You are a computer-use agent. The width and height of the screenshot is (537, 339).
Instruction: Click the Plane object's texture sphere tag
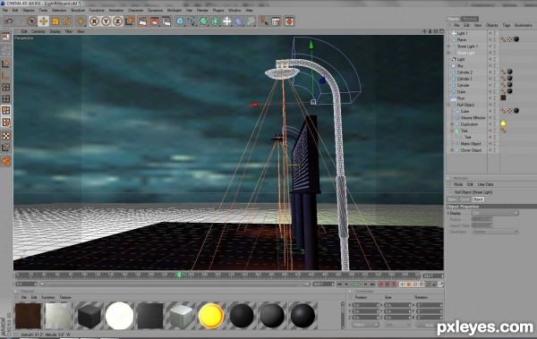coord(516,39)
